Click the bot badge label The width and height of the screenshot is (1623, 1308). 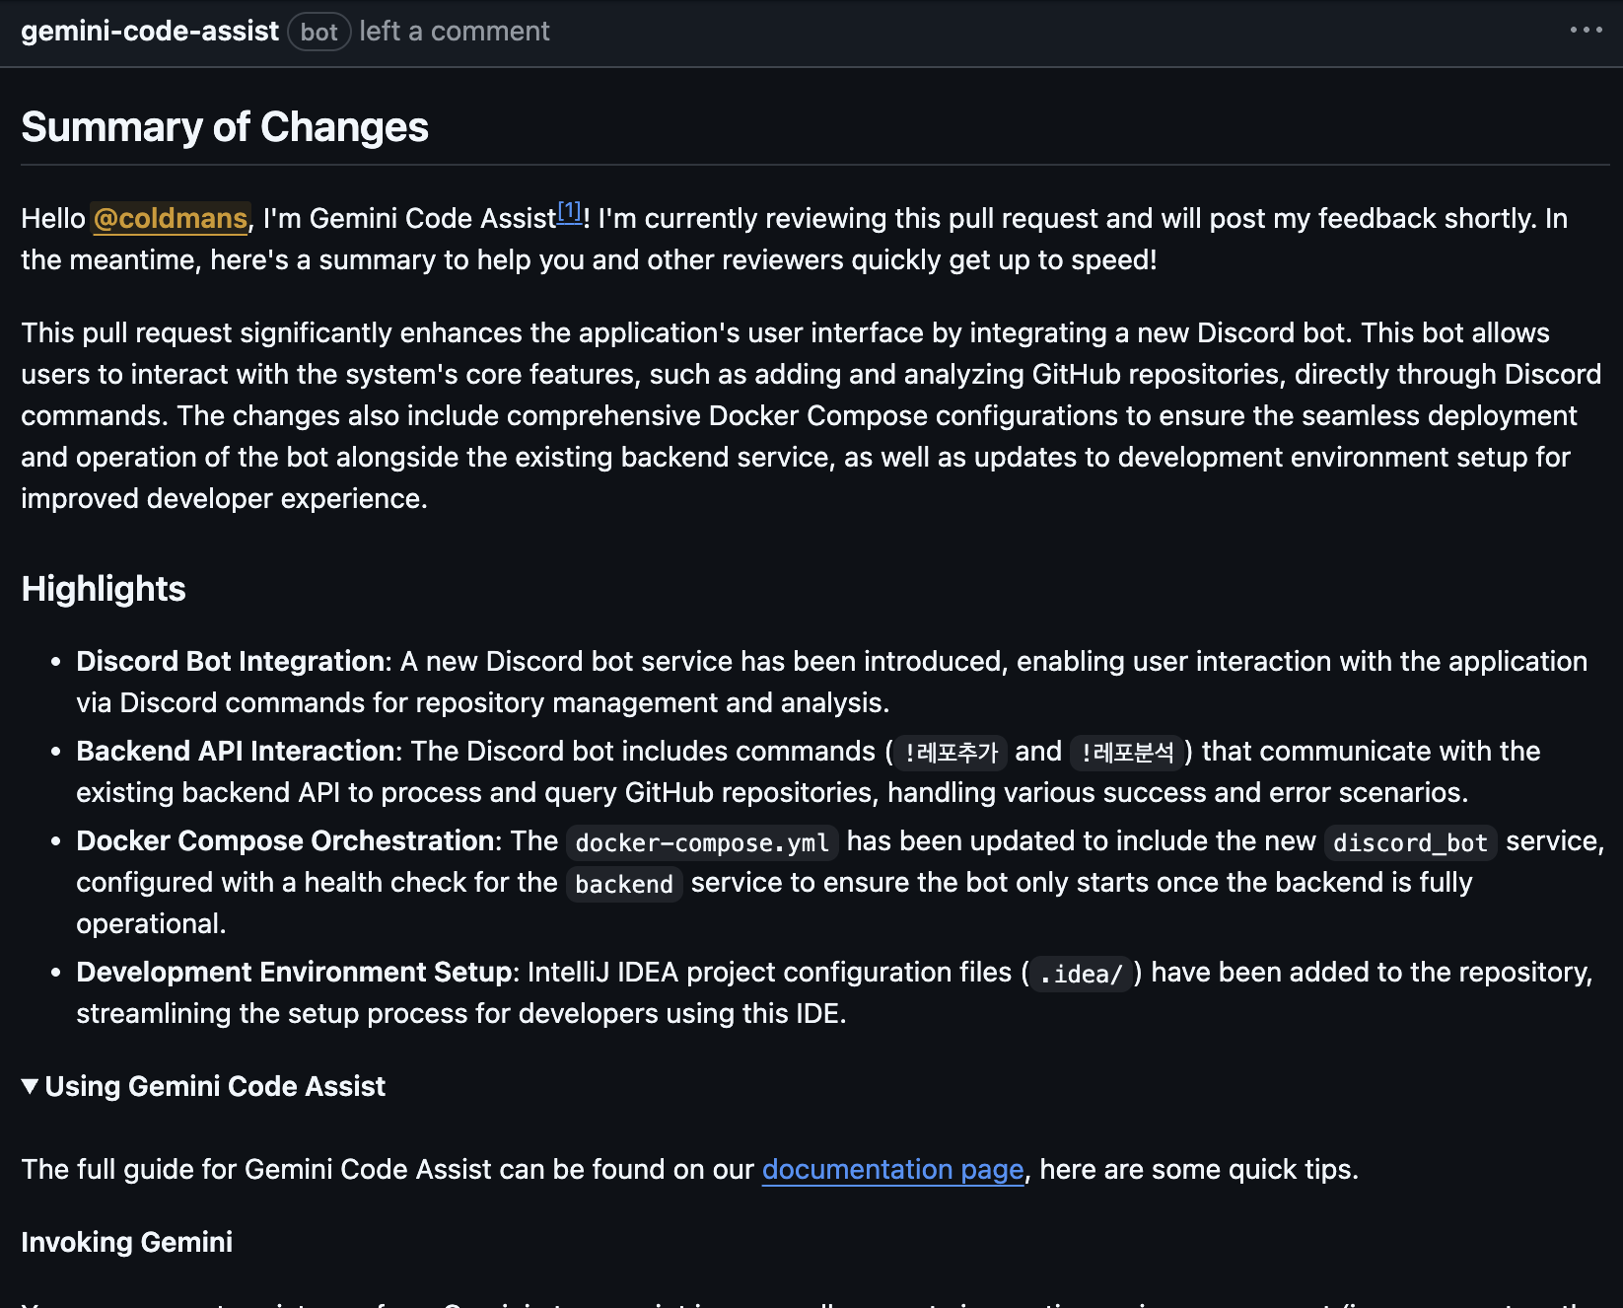tap(318, 33)
